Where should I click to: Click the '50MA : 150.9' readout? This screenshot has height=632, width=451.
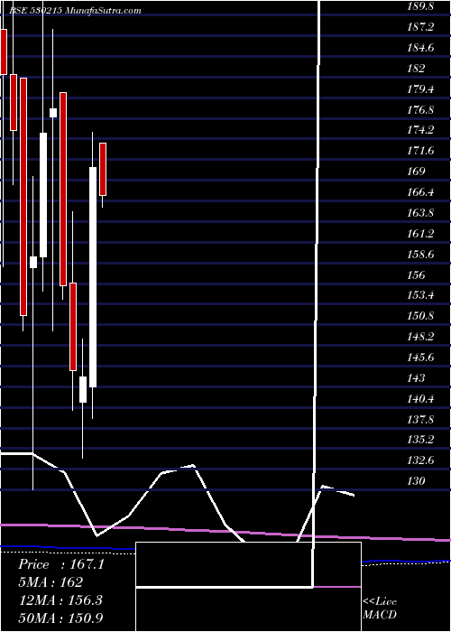(x=60, y=618)
